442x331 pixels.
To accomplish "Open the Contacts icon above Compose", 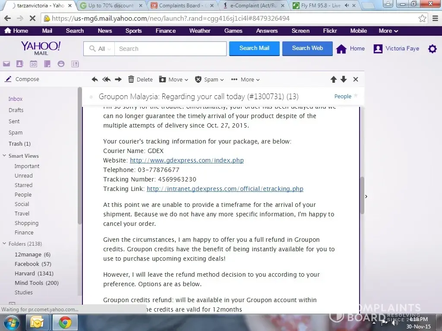I will (x=19, y=64).
